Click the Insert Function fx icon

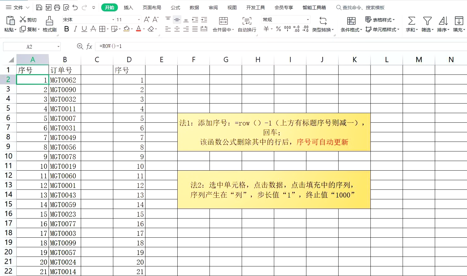[89, 46]
